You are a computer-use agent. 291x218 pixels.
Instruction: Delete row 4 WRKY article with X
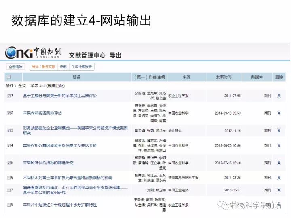(x=279, y=145)
